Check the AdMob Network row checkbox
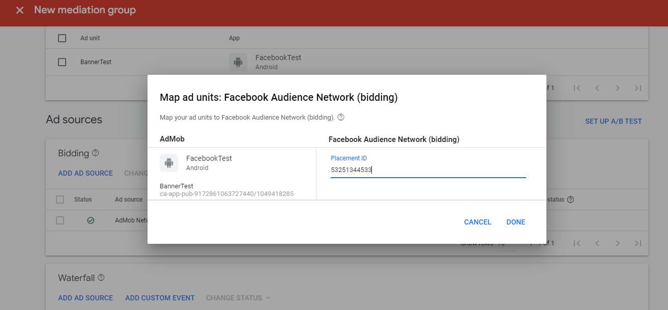 coord(60,220)
